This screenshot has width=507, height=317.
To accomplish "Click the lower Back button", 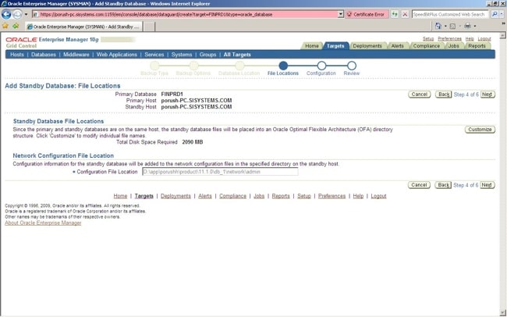I will pyautogui.click(x=443, y=185).
